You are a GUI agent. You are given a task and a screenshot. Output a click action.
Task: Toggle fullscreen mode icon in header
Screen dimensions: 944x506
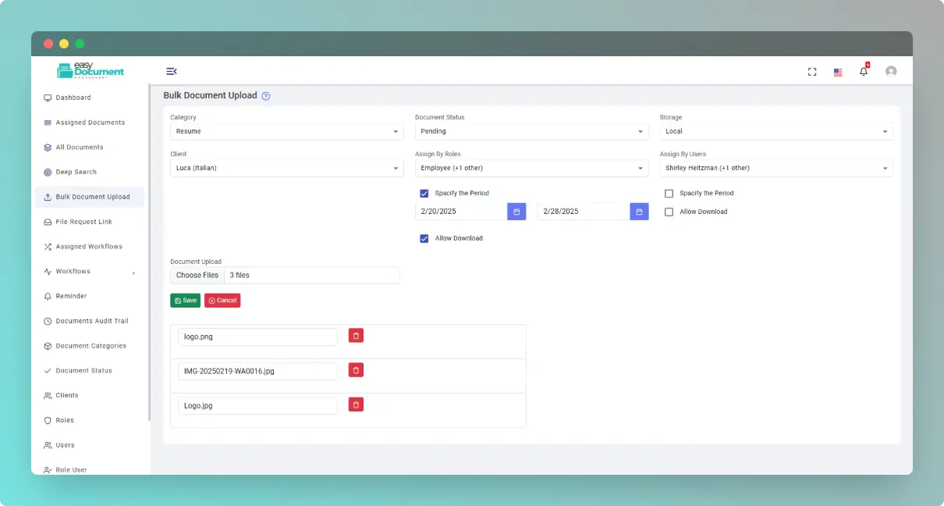pyautogui.click(x=812, y=72)
